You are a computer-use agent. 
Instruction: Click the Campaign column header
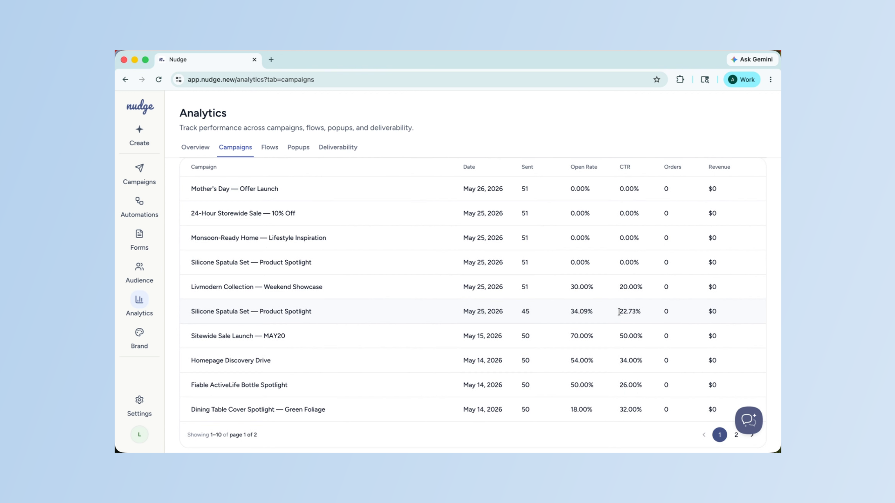pyautogui.click(x=204, y=167)
